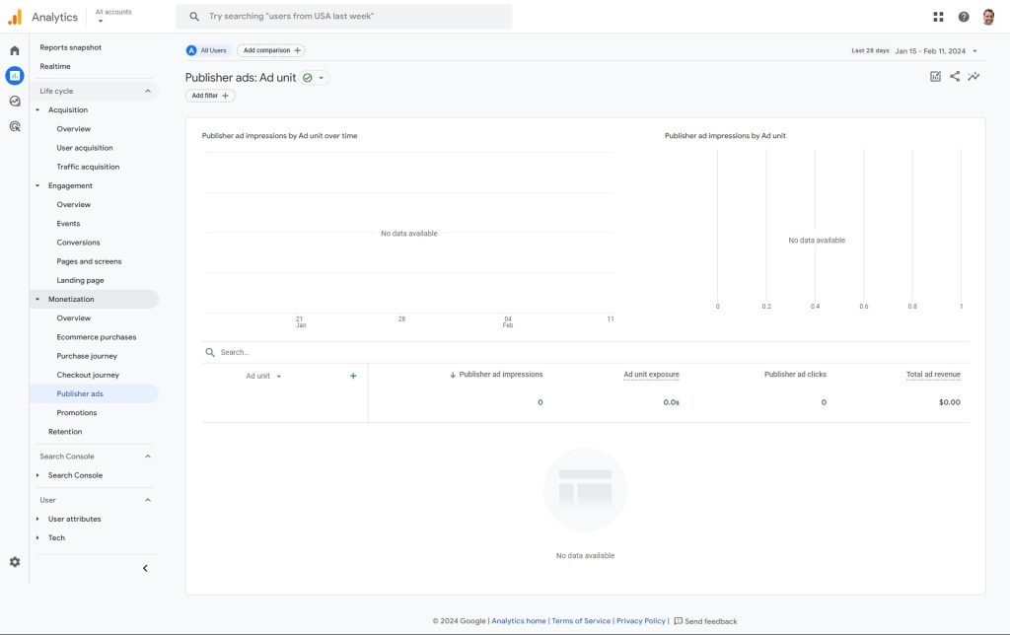Image resolution: width=1010 pixels, height=635 pixels.
Task: Open Reports snapshot
Action: click(x=70, y=47)
